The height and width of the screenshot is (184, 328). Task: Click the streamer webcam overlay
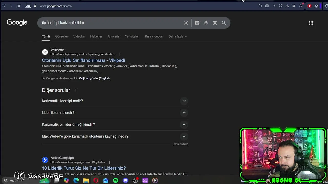(x=283, y=155)
